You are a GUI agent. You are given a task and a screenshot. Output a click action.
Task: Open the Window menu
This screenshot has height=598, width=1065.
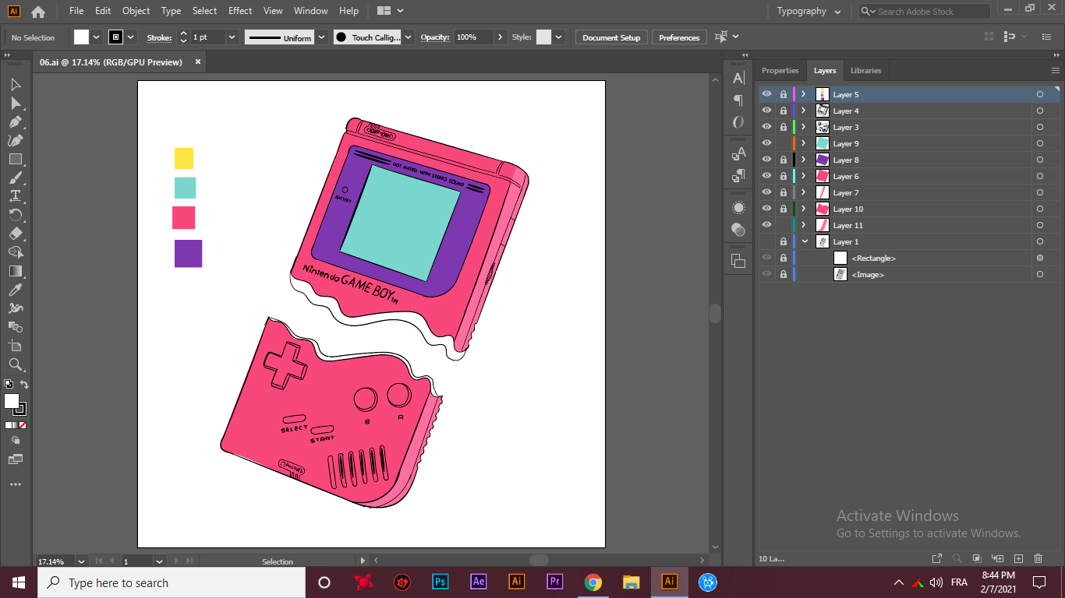[311, 11]
